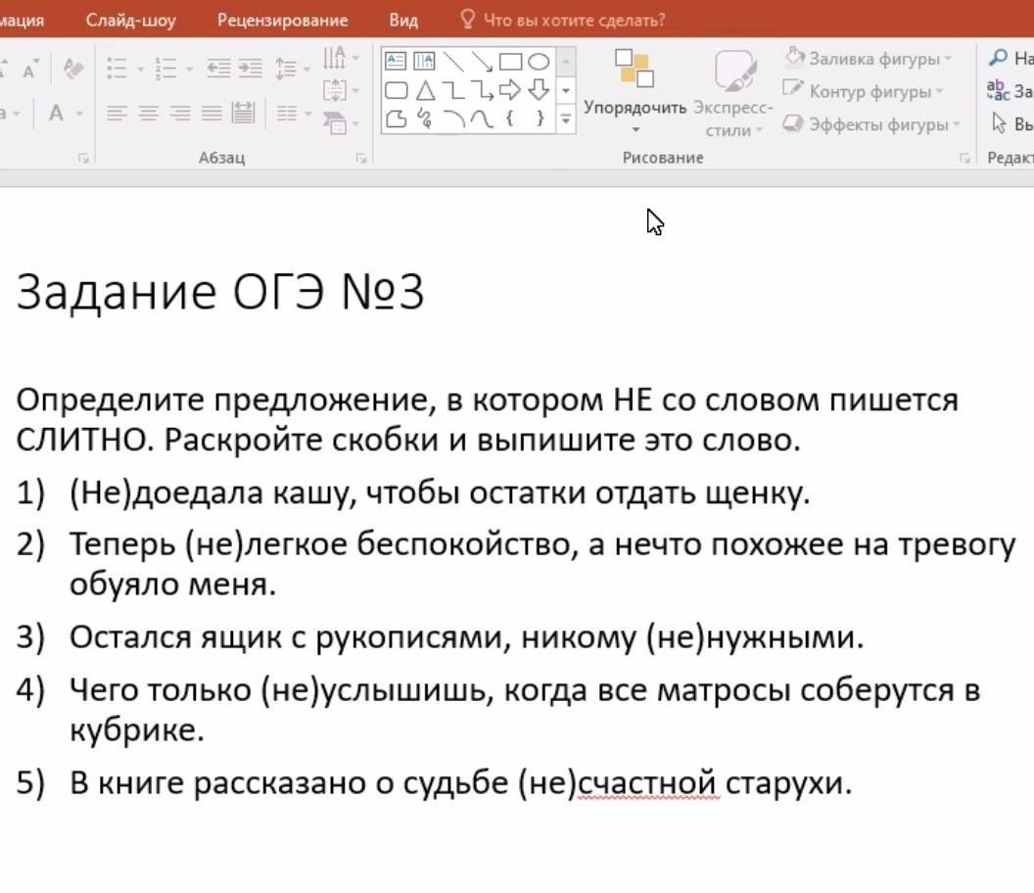Select the Left Brace shape

(x=510, y=118)
